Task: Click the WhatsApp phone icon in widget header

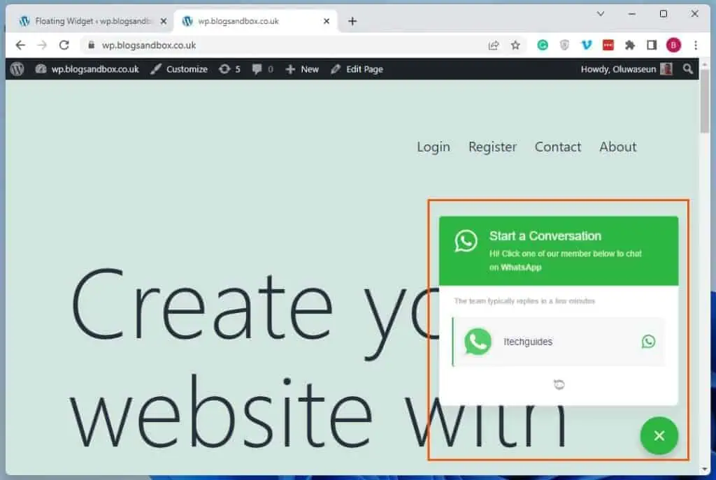Action: [466, 242]
